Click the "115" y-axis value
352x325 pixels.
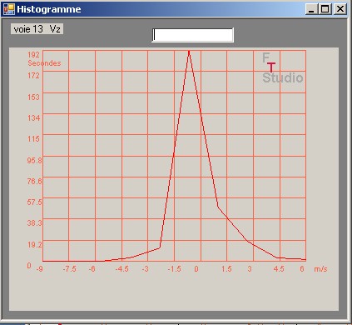pyautogui.click(x=33, y=138)
